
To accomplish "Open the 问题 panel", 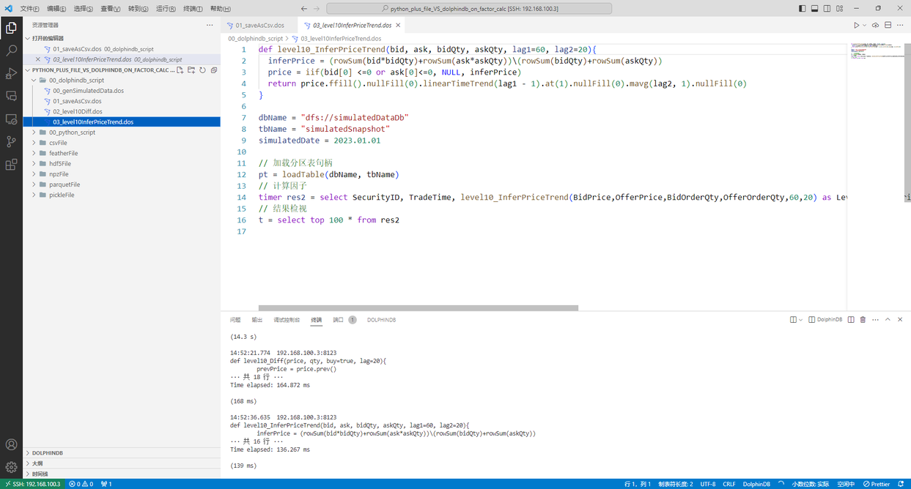I will pos(235,319).
